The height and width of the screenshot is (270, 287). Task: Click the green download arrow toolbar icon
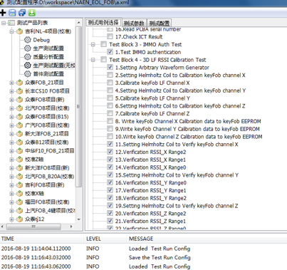32,13
